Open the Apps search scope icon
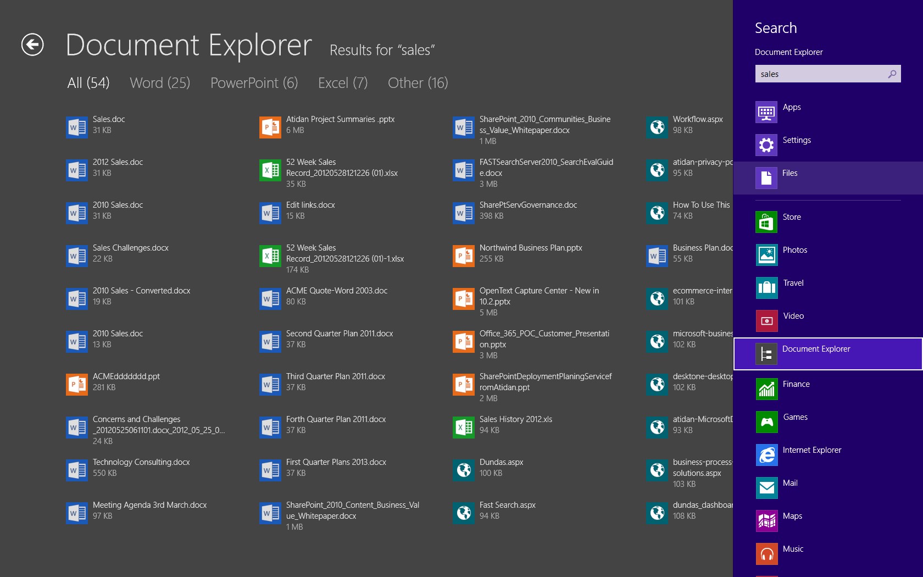This screenshot has height=577, width=923. [766, 112]
